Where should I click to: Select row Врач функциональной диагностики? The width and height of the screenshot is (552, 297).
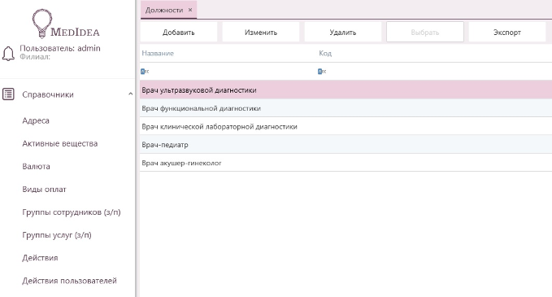point(346,108)
